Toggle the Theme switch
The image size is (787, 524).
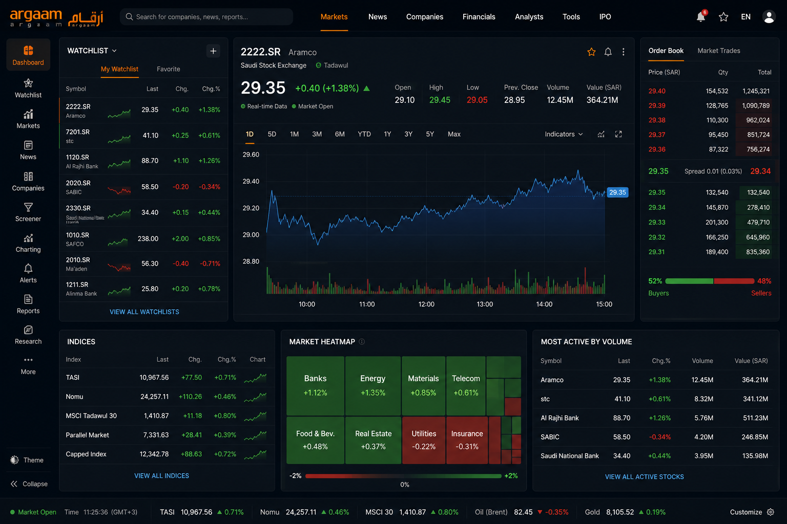(27, 460)
